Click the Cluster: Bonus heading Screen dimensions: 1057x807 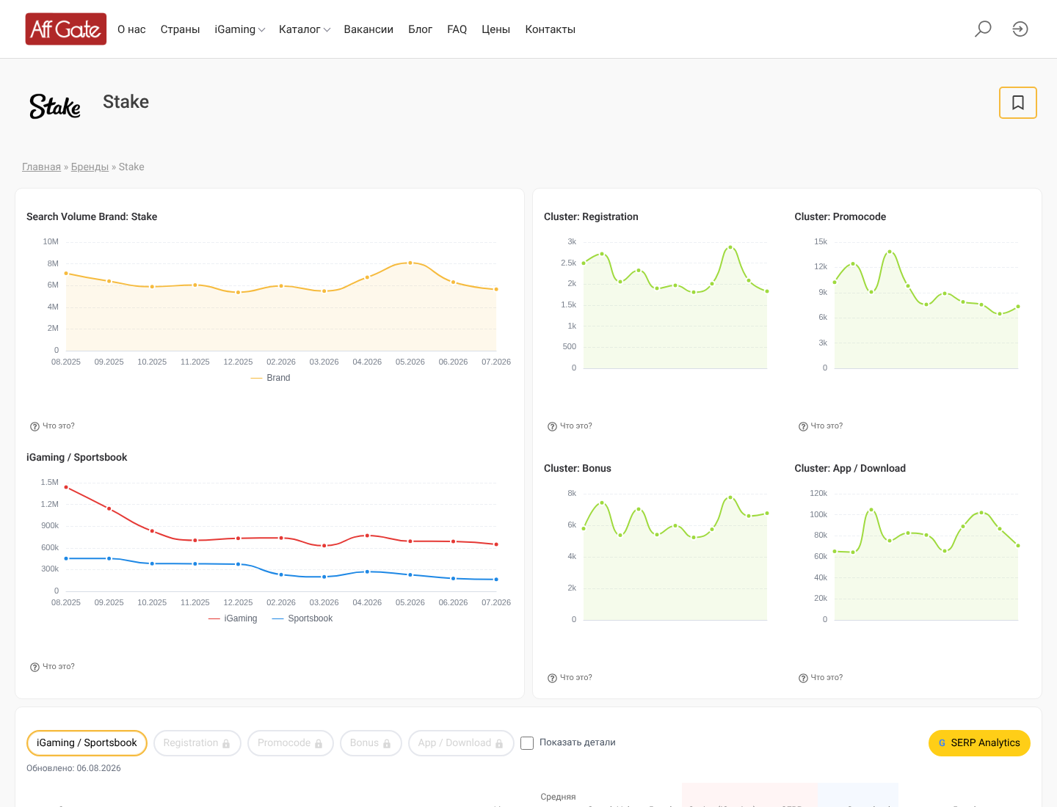tap(578, 468)
